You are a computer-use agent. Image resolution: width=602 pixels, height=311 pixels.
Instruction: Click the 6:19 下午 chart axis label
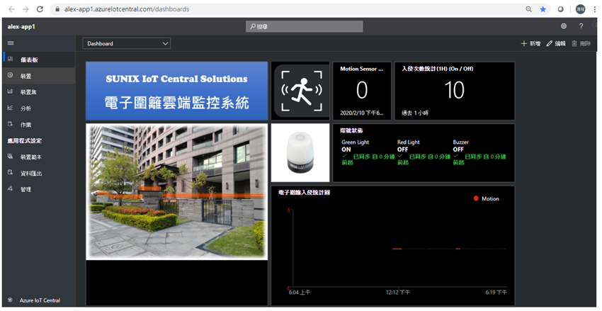(x=496, y=292)
